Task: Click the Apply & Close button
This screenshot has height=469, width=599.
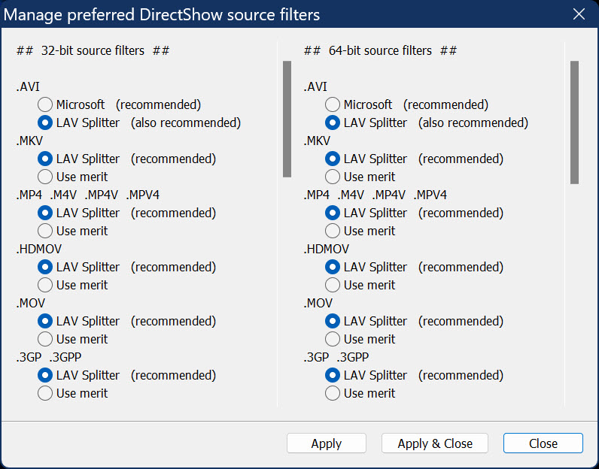Action: point(435,443)
